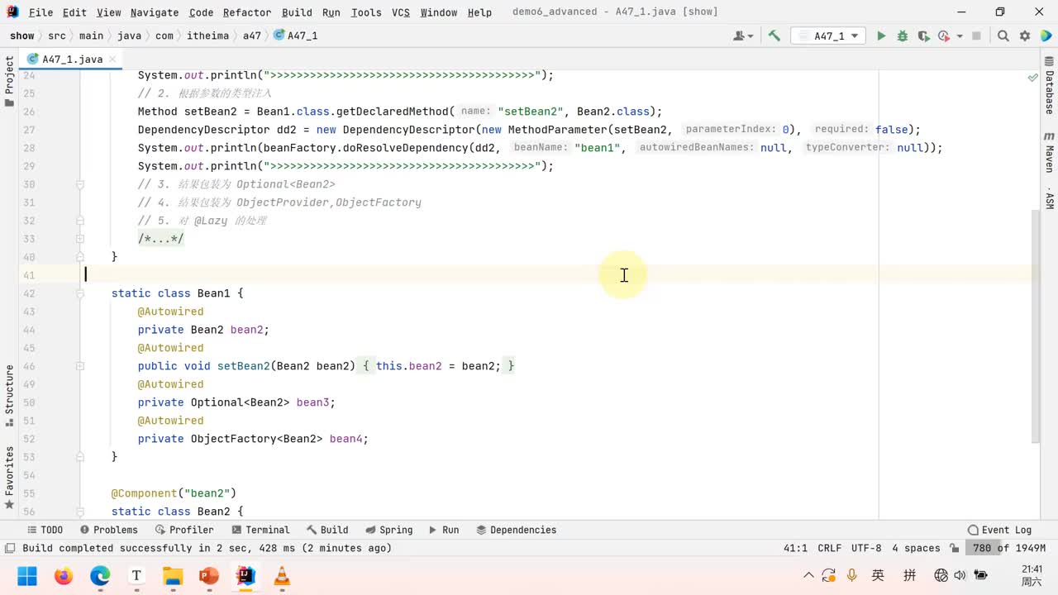Click the editor vertical scrollbar thumb
Screen dimensions: 1058x595
click(x=1037, y=326)
